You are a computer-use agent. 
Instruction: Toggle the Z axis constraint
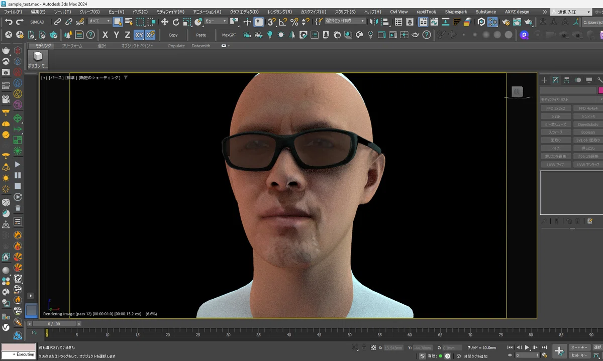click(128, 35)
